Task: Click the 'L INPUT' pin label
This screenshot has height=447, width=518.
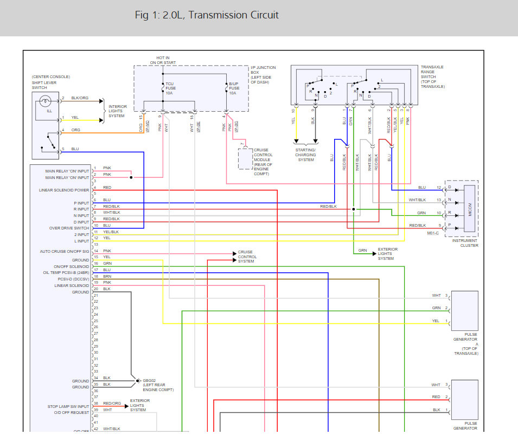Action: pos(81,241)
